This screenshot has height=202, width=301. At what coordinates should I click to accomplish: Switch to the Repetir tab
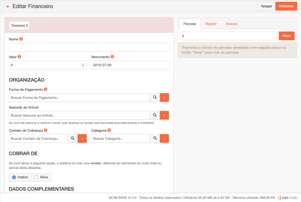(211, 24)
